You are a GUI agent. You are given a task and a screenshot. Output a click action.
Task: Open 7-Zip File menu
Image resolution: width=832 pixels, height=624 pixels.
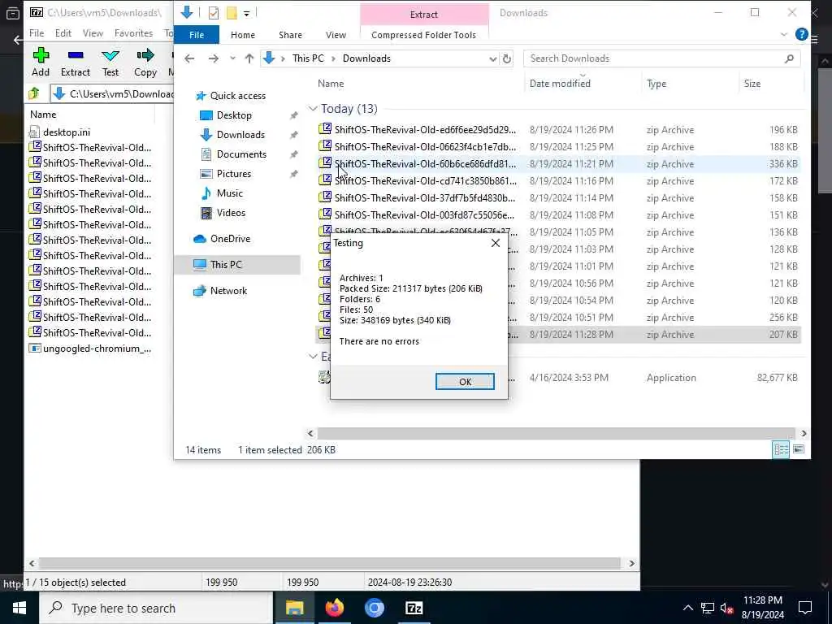pyautogui.click(x=37, y=32)
